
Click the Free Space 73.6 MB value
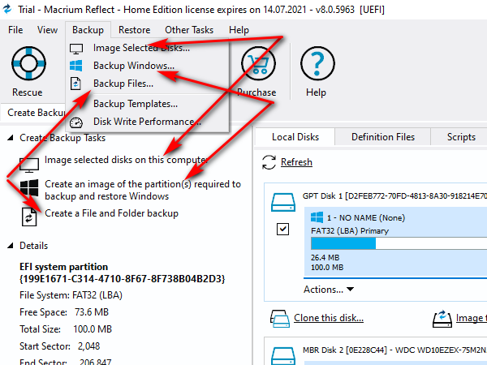(91, 312)
